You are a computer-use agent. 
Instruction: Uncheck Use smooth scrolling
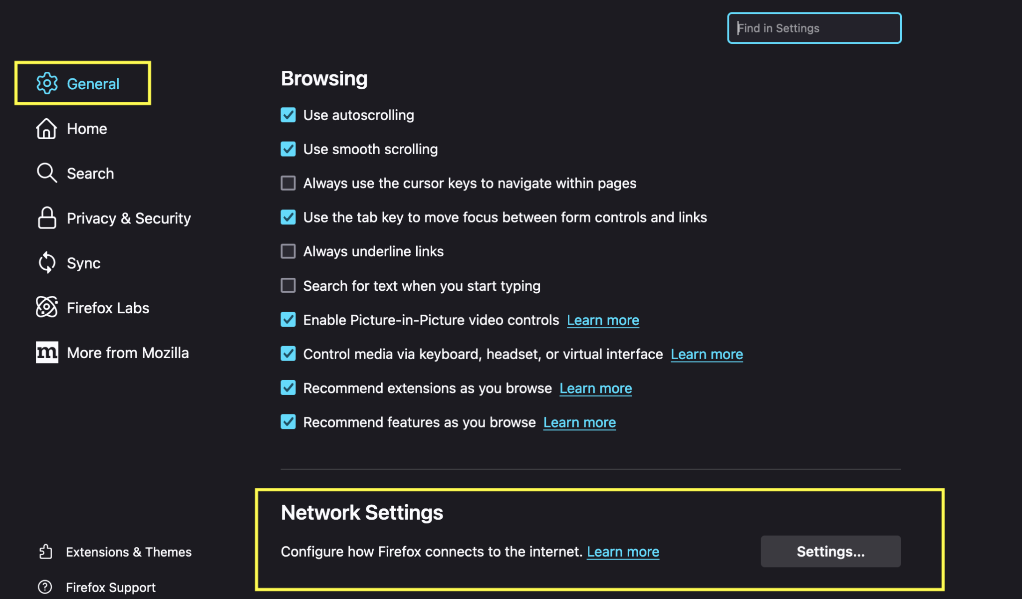[x=288, y=149]
